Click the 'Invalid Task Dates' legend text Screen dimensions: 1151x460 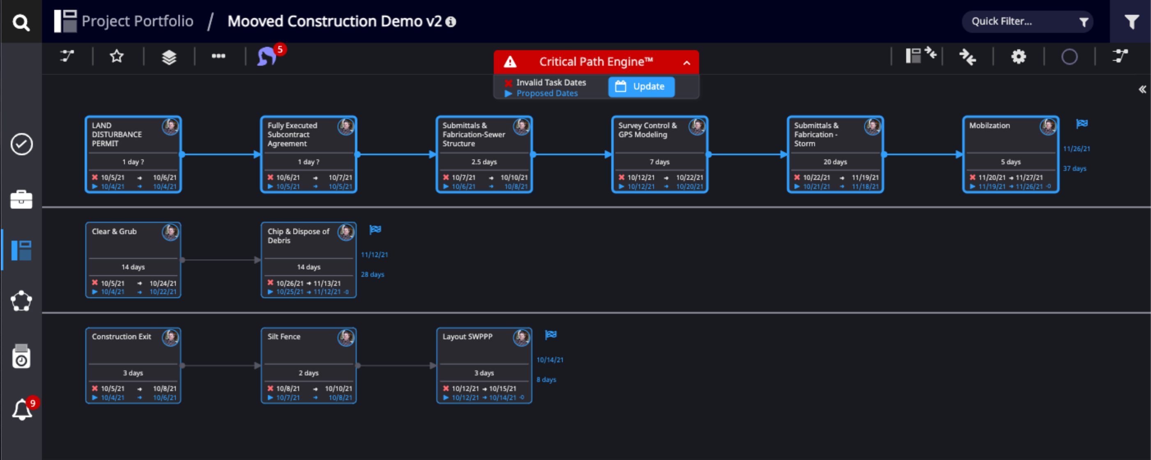click(x=551, y=82)
